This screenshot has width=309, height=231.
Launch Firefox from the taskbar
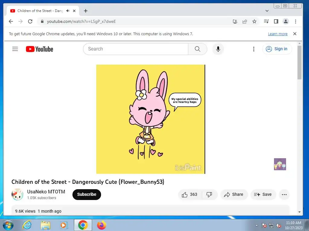(x=102, y=225)
